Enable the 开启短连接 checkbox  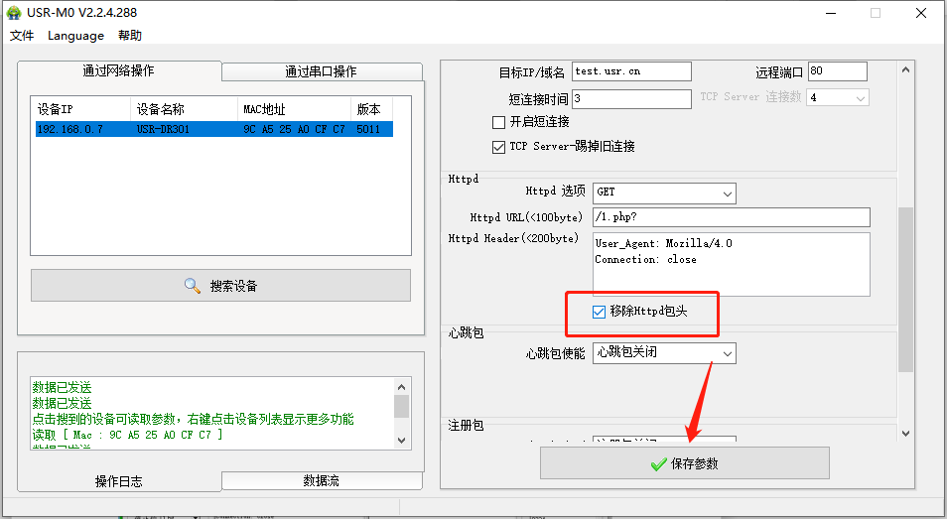coord(499,122)
